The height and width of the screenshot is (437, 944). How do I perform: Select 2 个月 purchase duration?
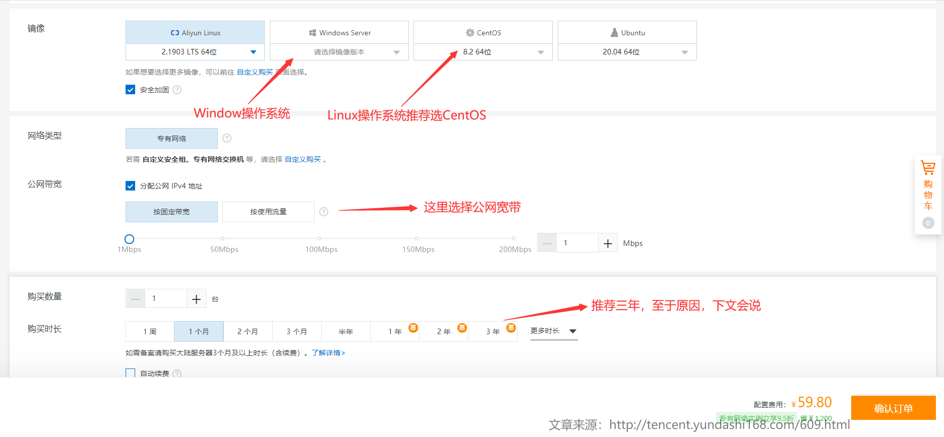click(248, 331)
